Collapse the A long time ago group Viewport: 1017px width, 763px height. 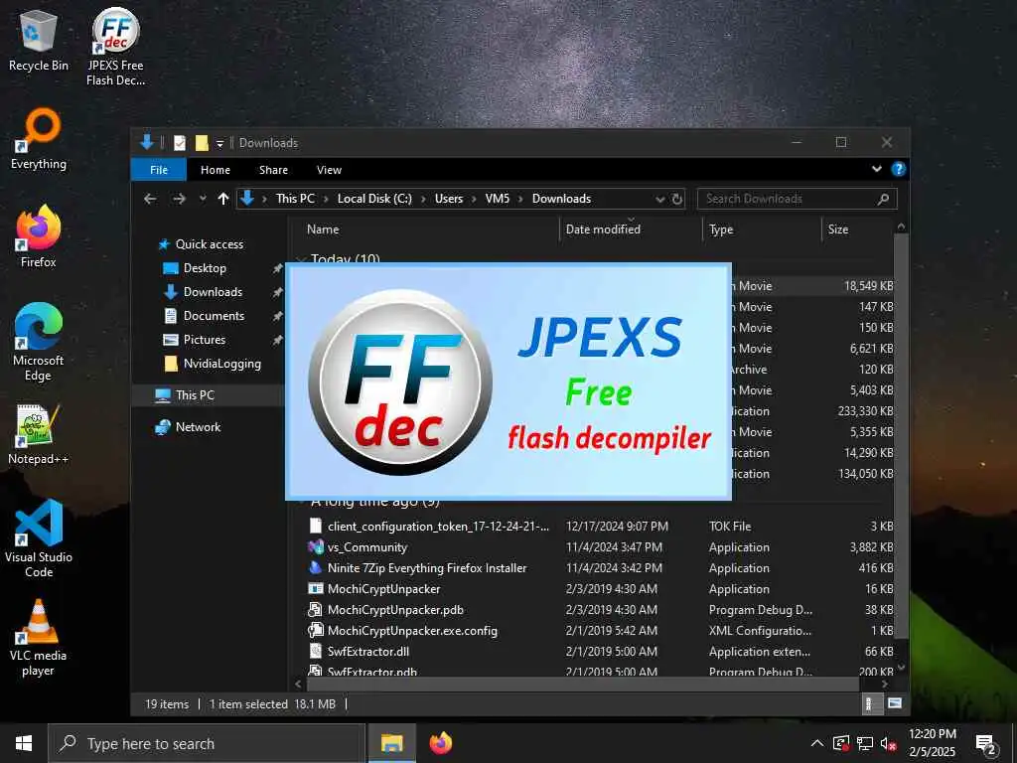point(301,503)
